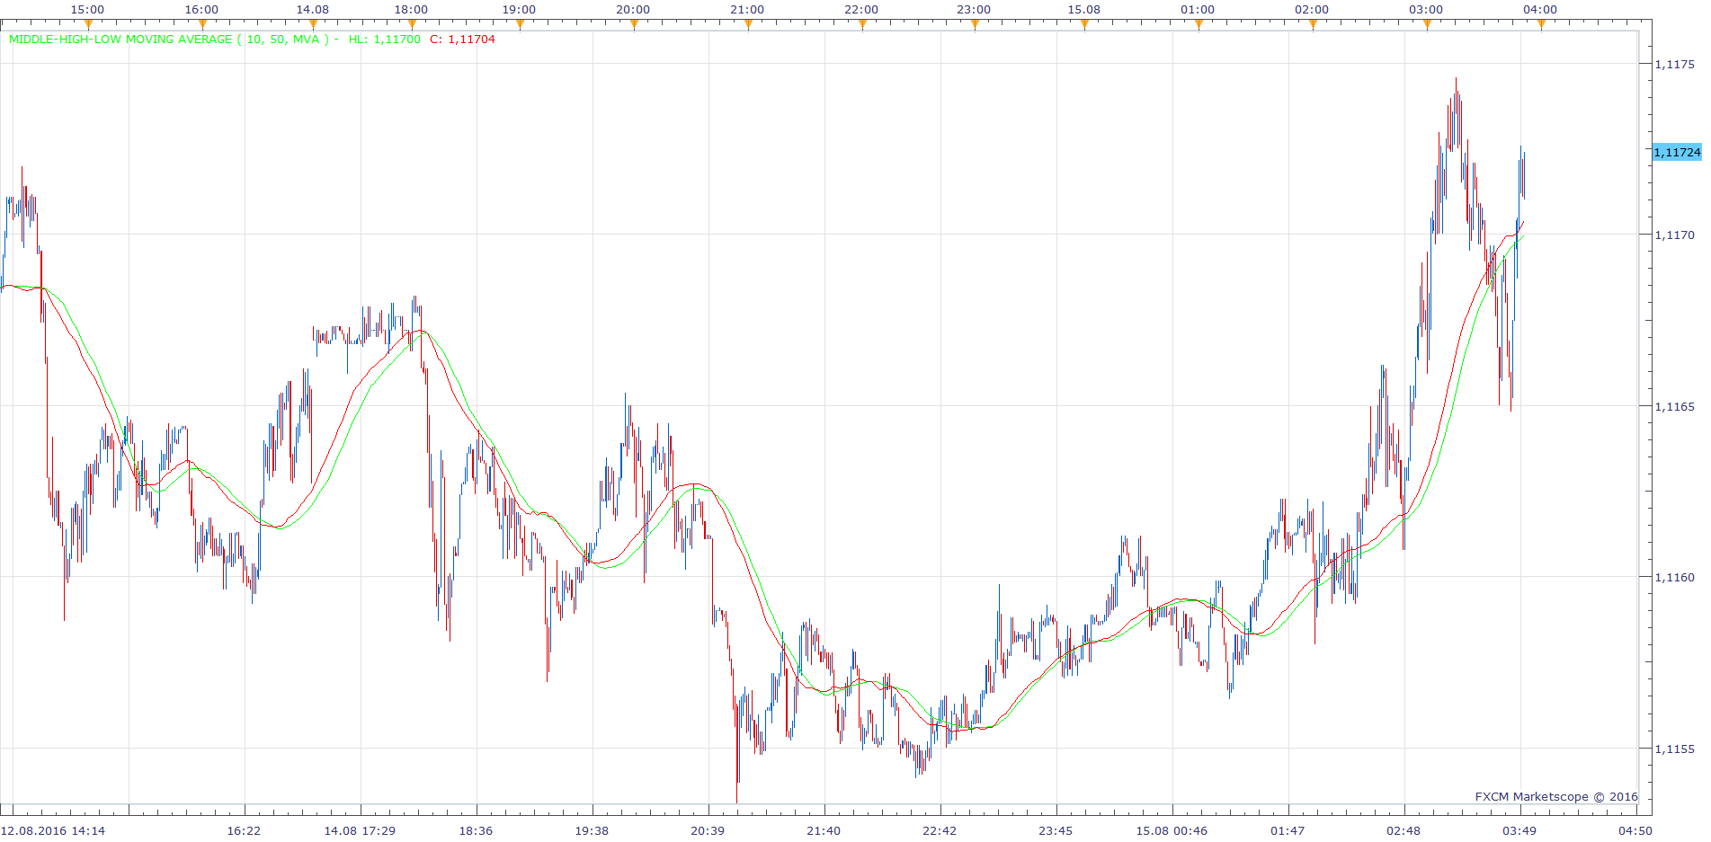Click the 23:45 bottom axis label
This screenshot has height=842, width=1711.
1056,830
